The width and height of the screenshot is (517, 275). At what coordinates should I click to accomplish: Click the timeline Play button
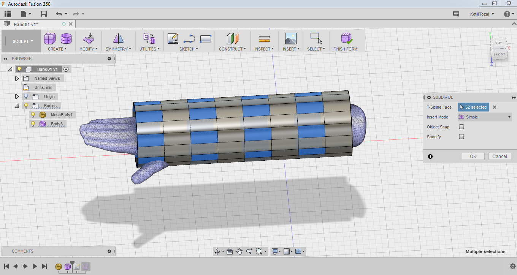click(35, 266)
